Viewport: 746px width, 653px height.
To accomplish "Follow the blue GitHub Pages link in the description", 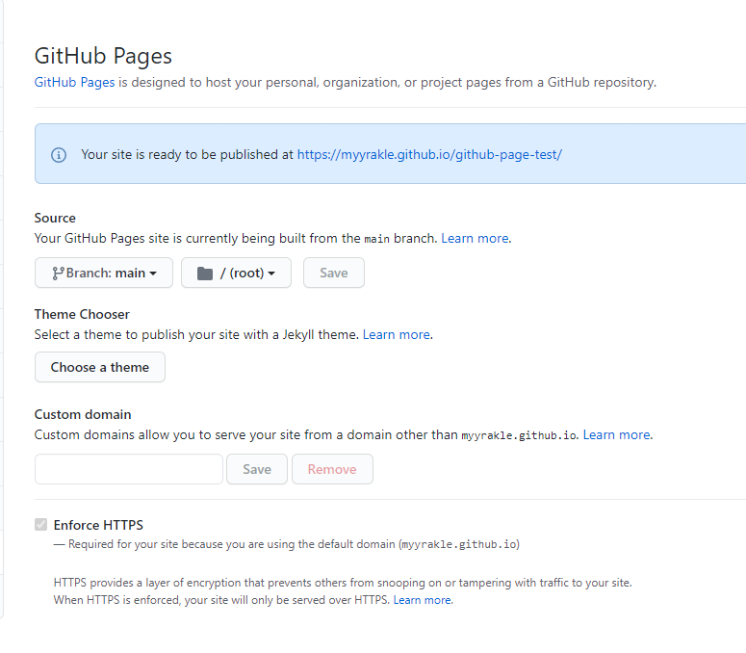I will [x=74, y=83].
